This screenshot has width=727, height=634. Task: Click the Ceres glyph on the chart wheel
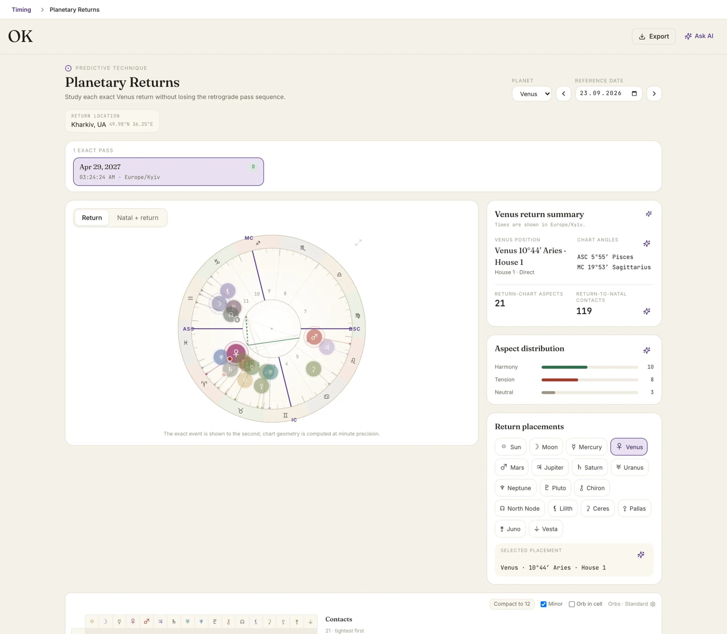click(314, 369)
